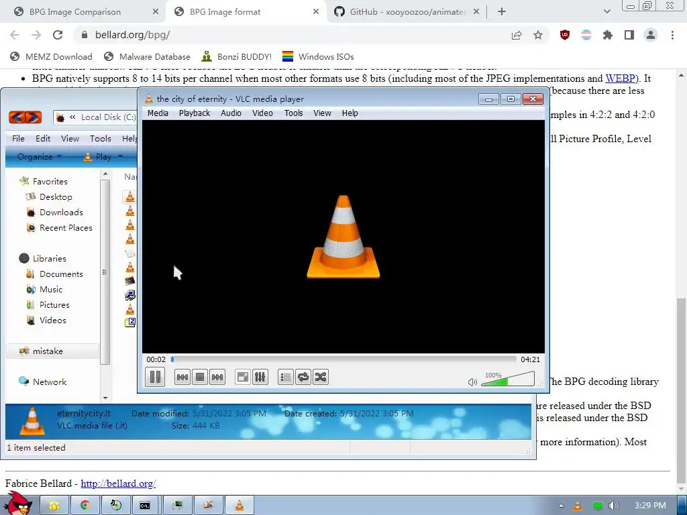Open Chrome profile avatar
The image size is (687, 515).
pos(651,35)
